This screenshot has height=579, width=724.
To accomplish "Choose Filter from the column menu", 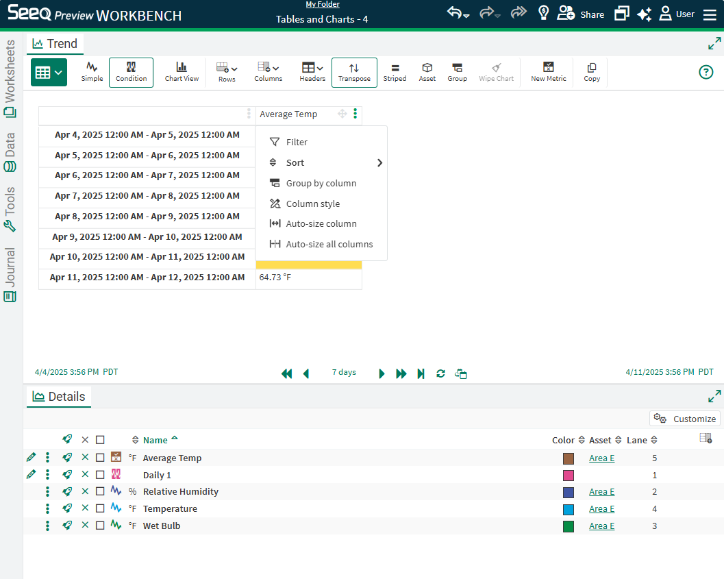I will 297,143.
